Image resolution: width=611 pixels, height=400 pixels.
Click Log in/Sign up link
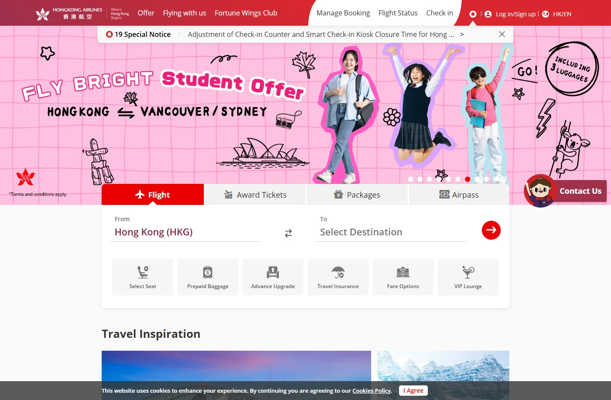coord(516,14)
